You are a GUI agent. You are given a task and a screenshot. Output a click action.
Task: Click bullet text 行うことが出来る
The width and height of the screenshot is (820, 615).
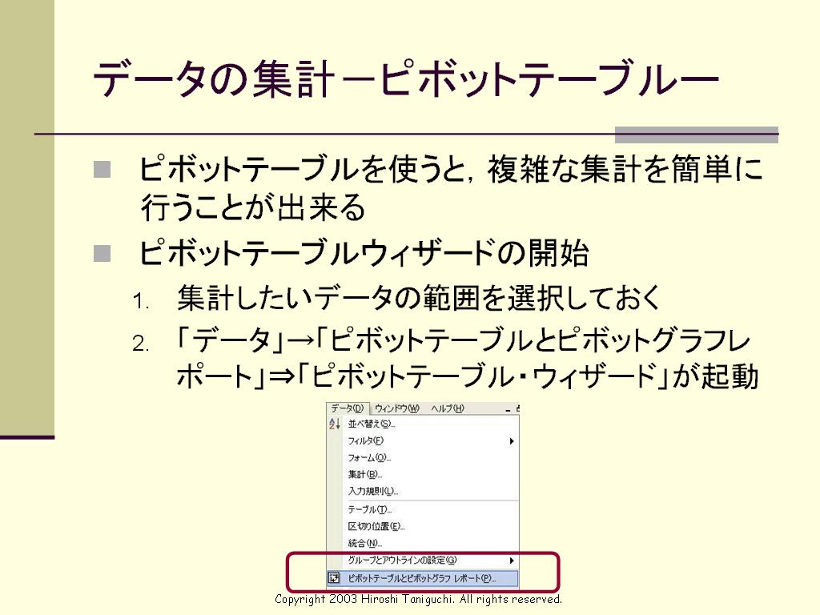point(253,207)
